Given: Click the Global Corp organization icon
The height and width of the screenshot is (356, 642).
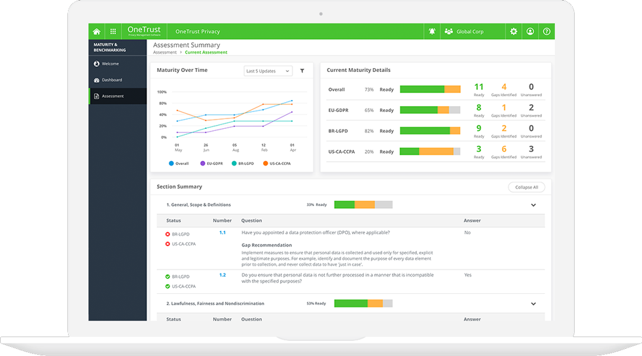Looking at the screenshot, I should click(x=448, y=31).
